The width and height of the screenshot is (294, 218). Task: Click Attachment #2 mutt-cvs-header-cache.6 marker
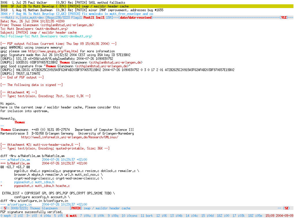click(40, 145)
